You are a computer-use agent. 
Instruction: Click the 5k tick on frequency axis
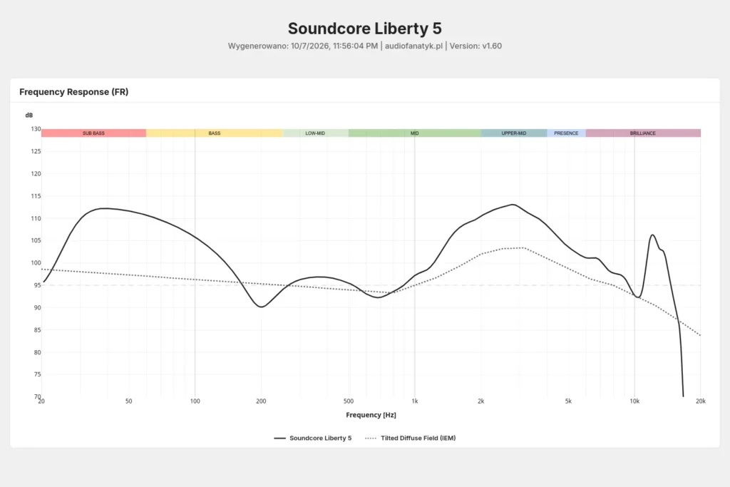click(568, 401)
